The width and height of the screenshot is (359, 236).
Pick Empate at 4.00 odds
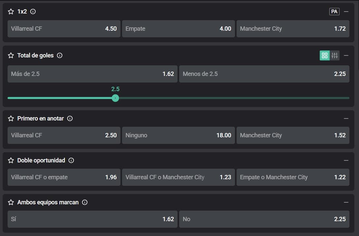point(178,29)
